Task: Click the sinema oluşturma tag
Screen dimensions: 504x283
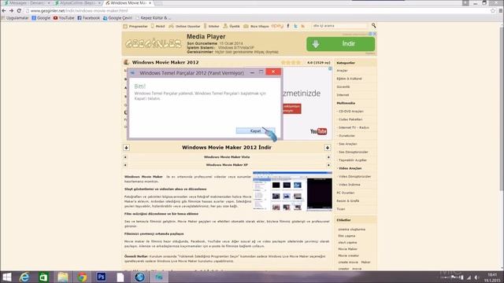Action: 352,230
